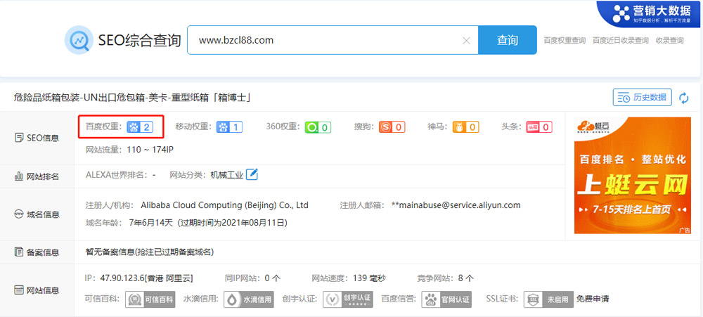This screenshot has width=703, height=317.
Task: Click the Baidu weight paw badge
Action: click(x=139, y=127)
